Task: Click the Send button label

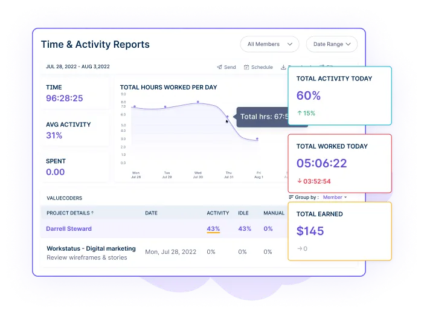Action: click(230, 67)
